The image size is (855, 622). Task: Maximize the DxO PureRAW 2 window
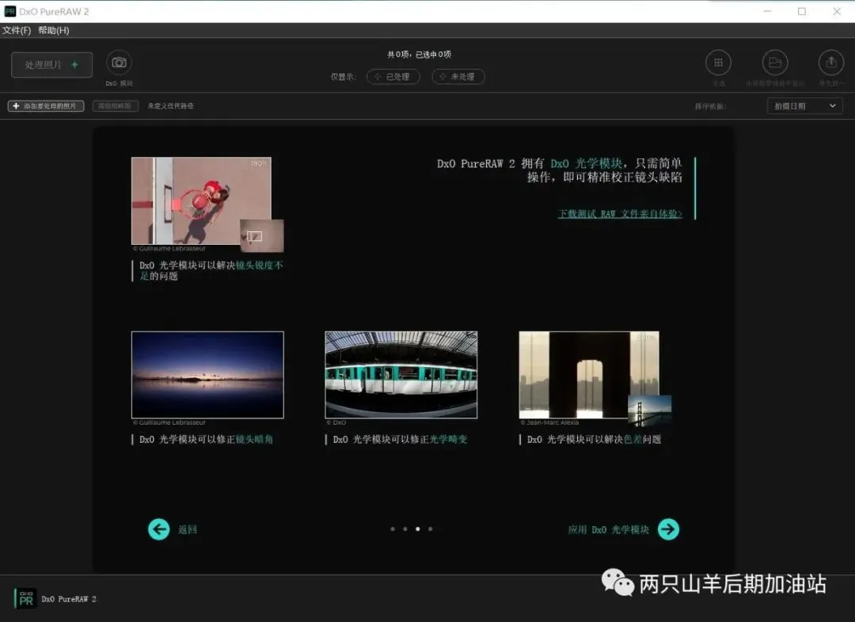[x=801, y=11]
